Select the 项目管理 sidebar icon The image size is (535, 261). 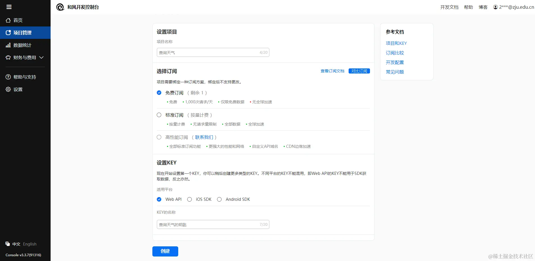(8, 32)
